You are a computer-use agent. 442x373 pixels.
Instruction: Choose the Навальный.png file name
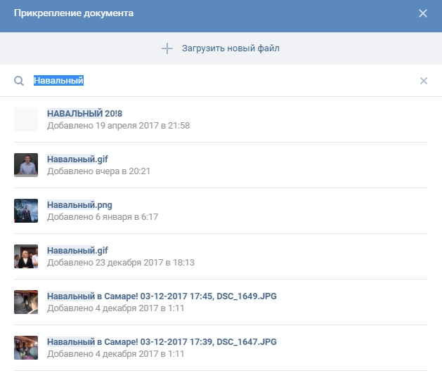pyautogui.click(x=79, y=205)
